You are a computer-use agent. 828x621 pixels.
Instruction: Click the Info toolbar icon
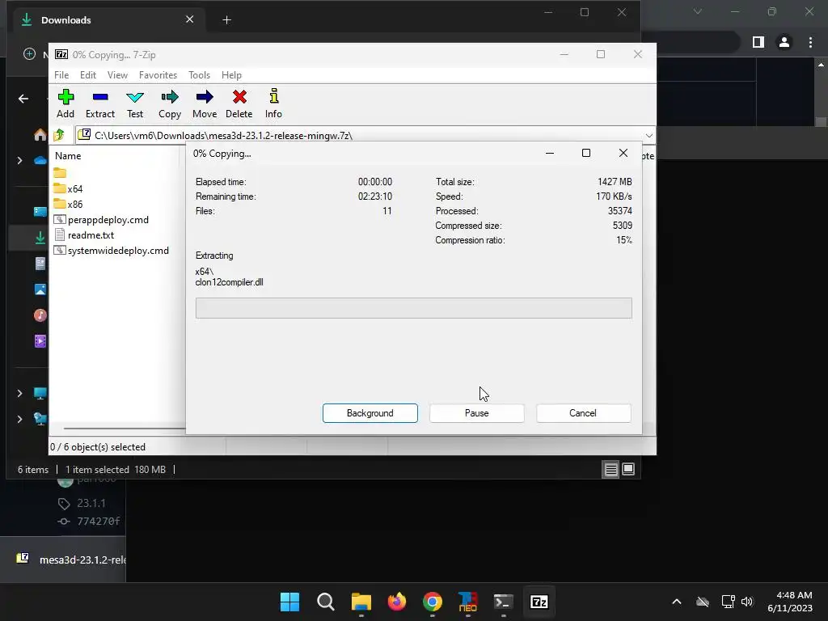273,103
